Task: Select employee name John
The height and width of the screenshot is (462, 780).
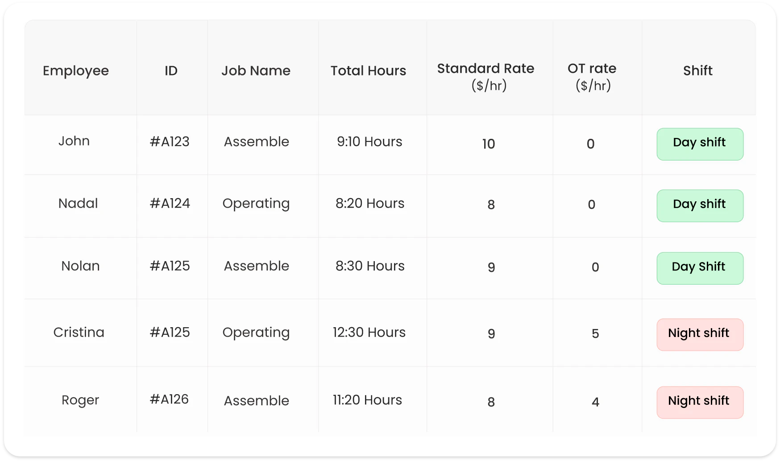Action: [74, 141]
